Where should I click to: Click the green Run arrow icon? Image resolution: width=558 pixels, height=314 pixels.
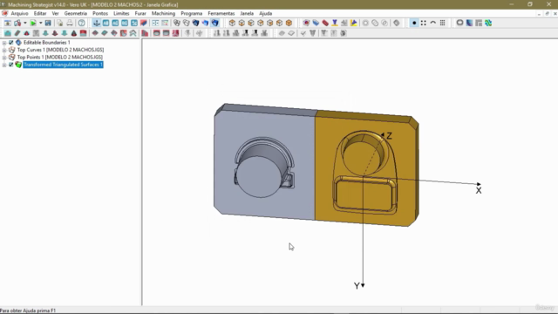[x=33, y=24]
